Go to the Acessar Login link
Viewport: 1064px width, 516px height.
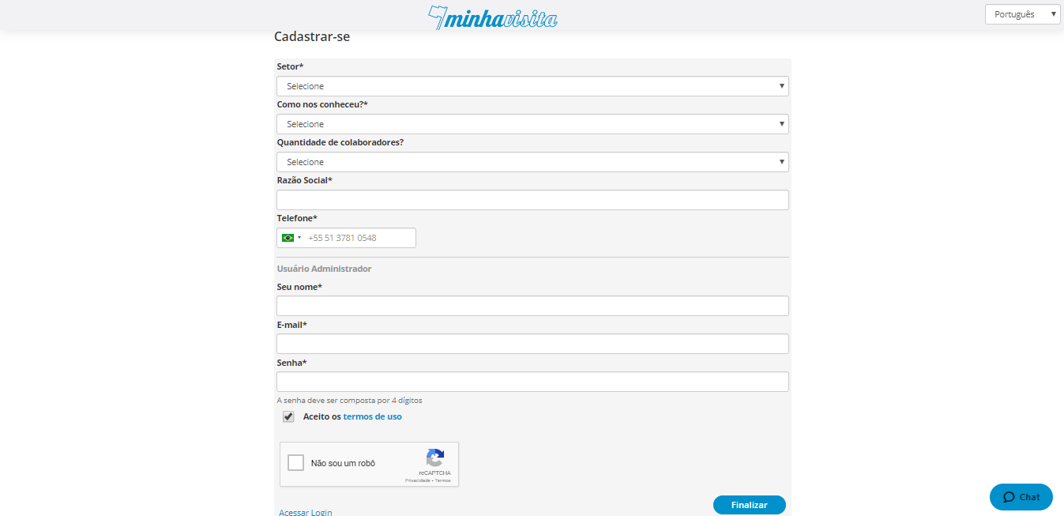306,512
